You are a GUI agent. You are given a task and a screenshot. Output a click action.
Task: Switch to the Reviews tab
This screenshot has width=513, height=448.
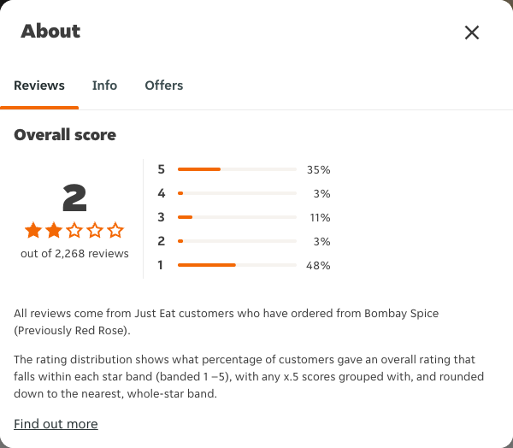[x=39, y=85]
